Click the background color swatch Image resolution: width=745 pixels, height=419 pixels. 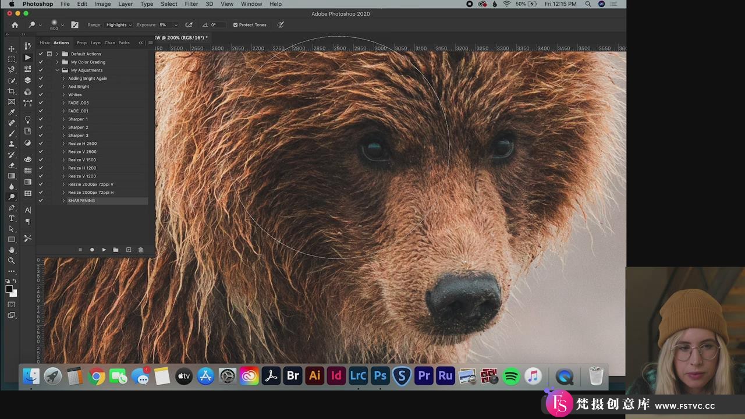(14, 294)
